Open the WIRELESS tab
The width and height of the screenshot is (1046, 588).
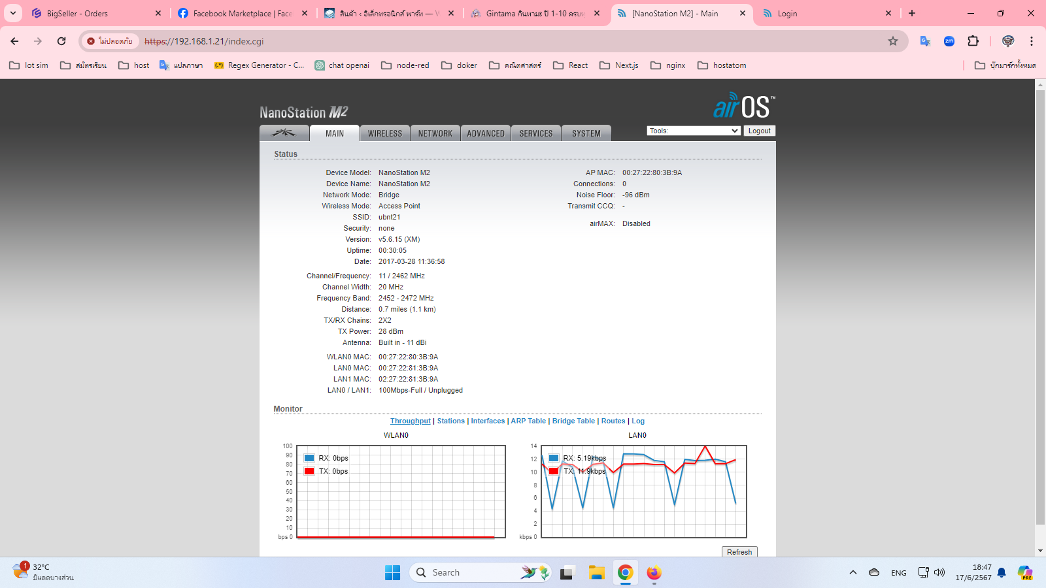pos(385,133)
